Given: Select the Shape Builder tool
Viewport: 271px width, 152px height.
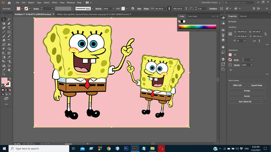Looking at the screenshot, I should click(9, 49).
